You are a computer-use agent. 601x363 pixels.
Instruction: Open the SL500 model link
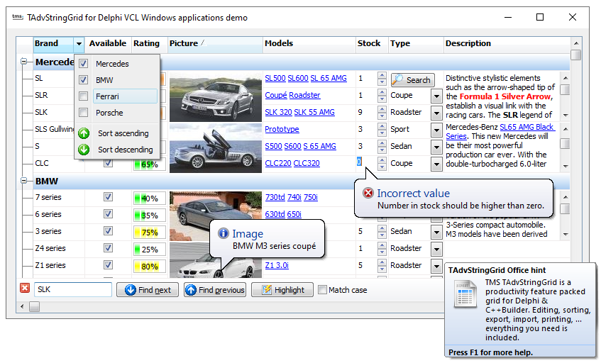pyautogui.click(x=275, y=78)
